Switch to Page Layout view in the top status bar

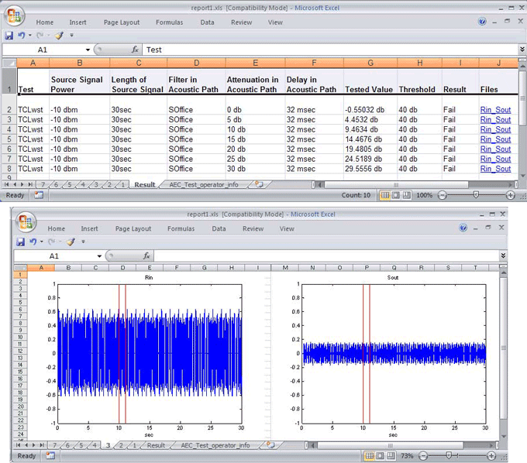pos(398,195)
